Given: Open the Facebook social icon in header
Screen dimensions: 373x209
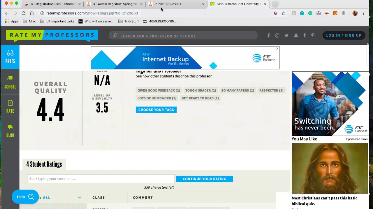Looking at the screenshot, I should click(269, 35).
